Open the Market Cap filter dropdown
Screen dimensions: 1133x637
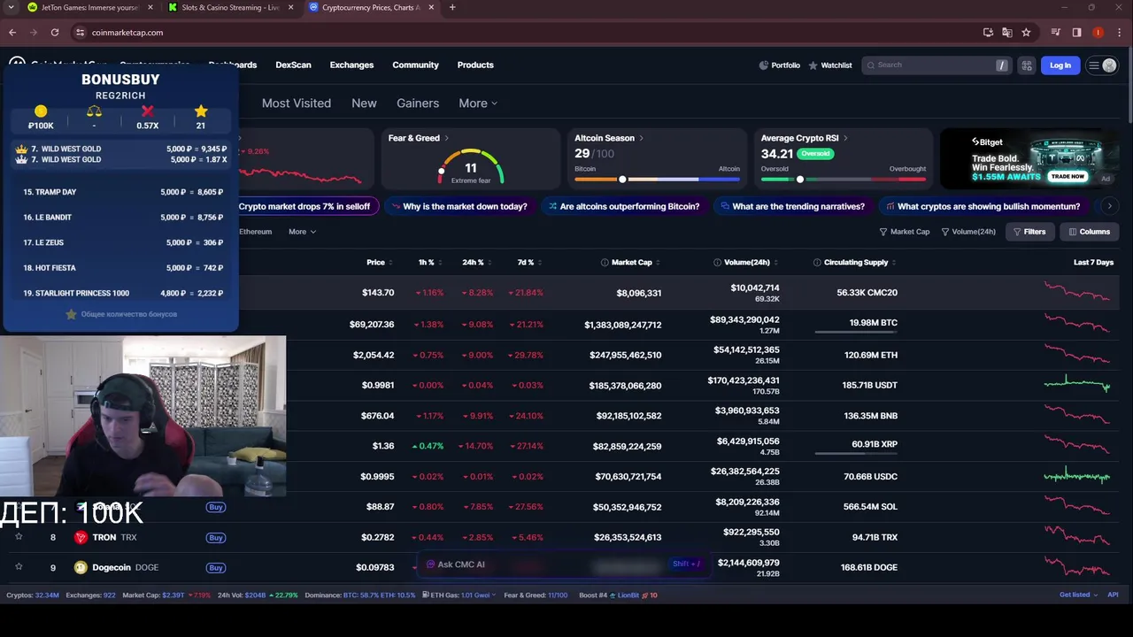[x=904, y=232]
